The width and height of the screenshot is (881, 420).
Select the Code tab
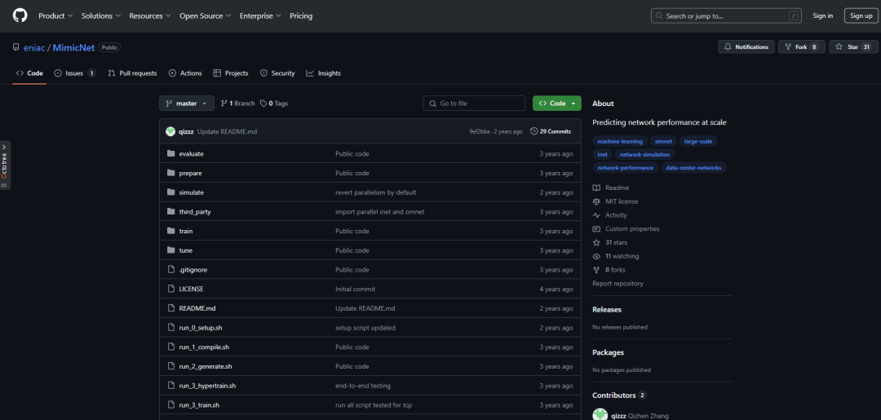point(29,73)
